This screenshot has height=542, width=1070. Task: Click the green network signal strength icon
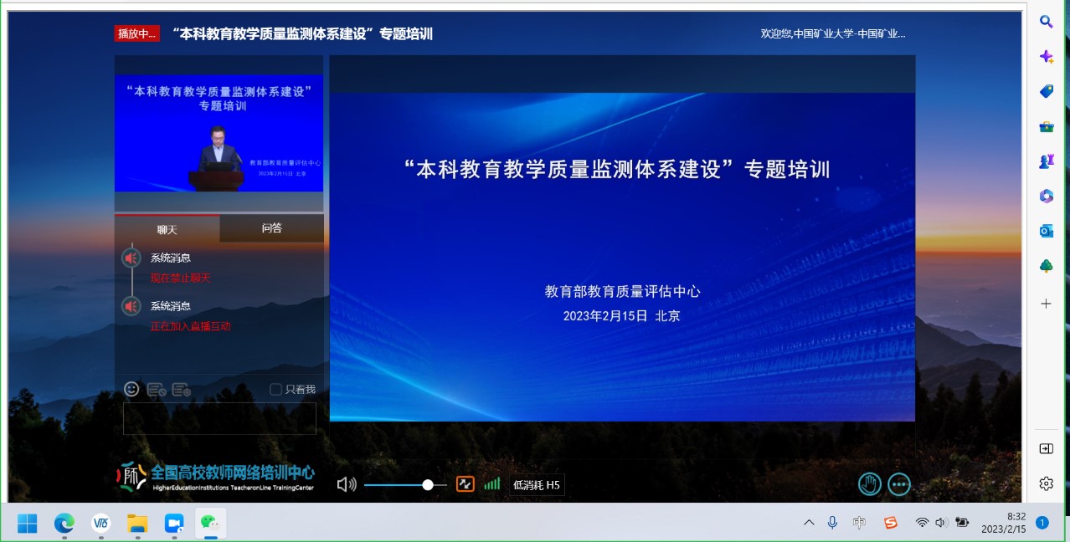pos(491,484)
